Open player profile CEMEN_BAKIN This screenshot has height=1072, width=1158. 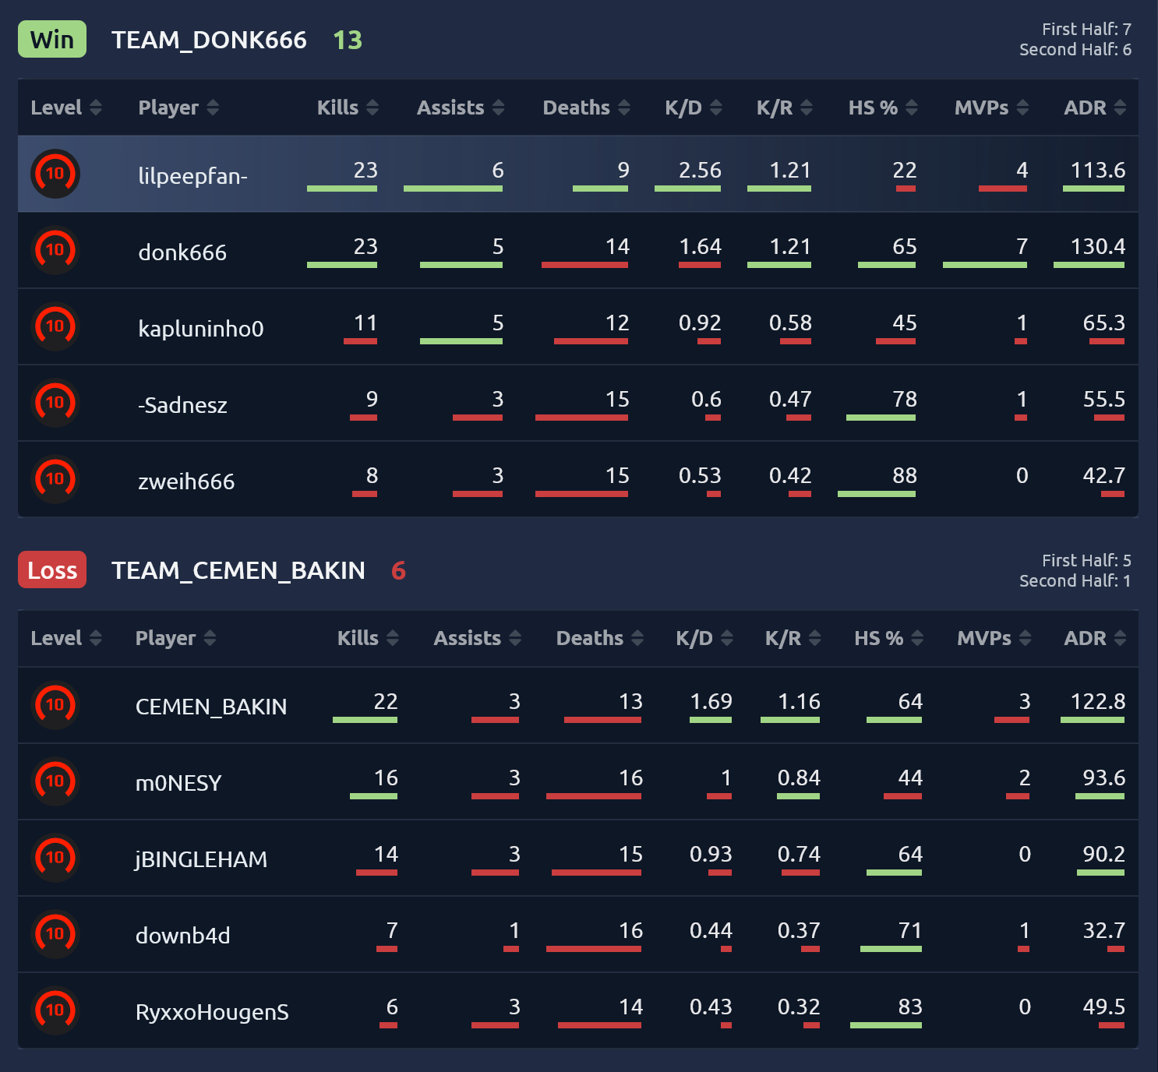coord(211,707)
